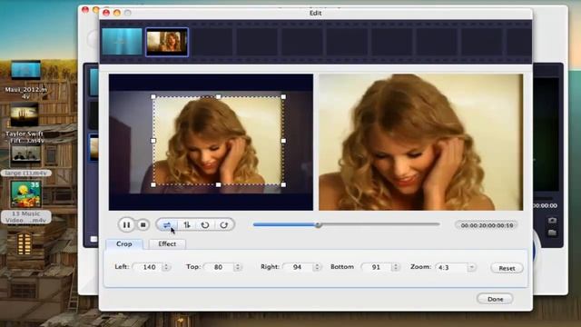Click the bottom-center crop handle
Viewport: 581px width, 327px height.
(218, 184)
